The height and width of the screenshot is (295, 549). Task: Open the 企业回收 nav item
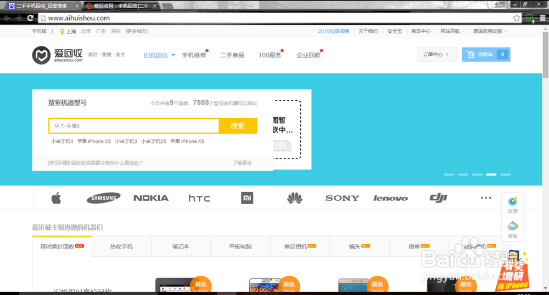coord(309,55)
